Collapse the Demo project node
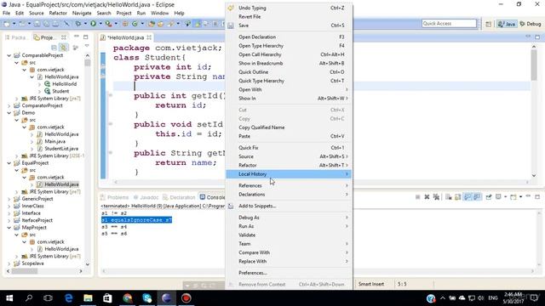The image size is (545, 306). (x=9, y=113)
